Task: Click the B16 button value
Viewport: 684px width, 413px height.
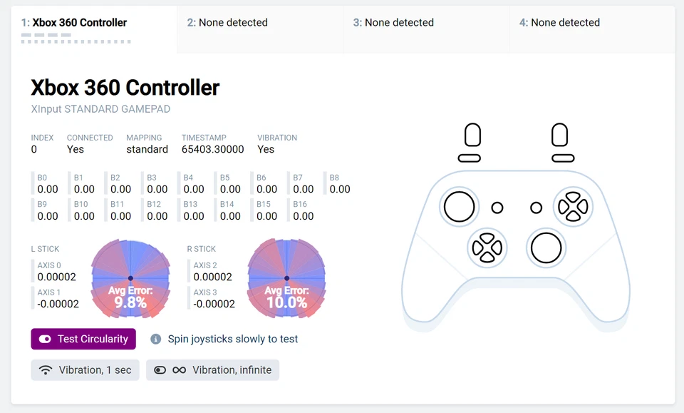Action: coord(304,216)
